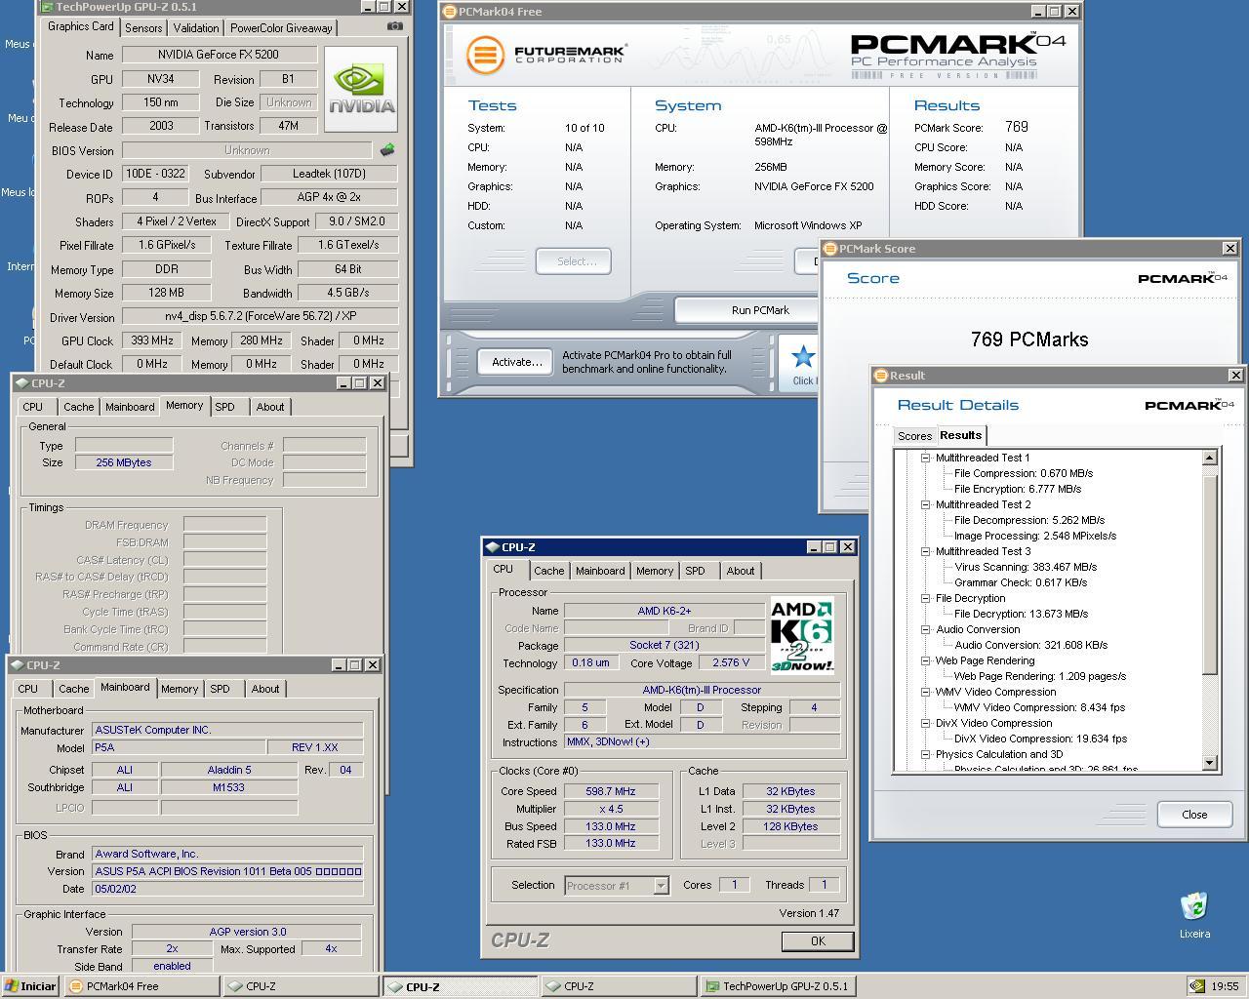Open PowerColor Giveaway tab in GPU-Z
1249x999 pixels.
pyautogui.click(x=281, y=28)
